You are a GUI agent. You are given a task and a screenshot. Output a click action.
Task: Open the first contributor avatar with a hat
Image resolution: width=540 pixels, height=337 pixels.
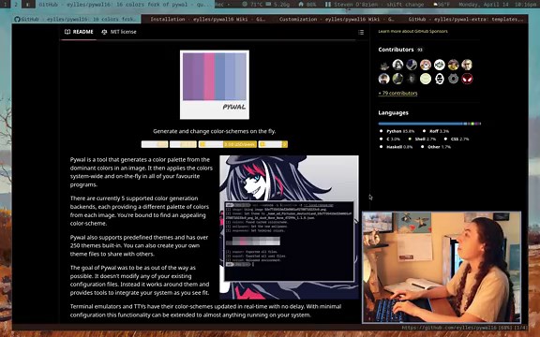tap(384, 65)
